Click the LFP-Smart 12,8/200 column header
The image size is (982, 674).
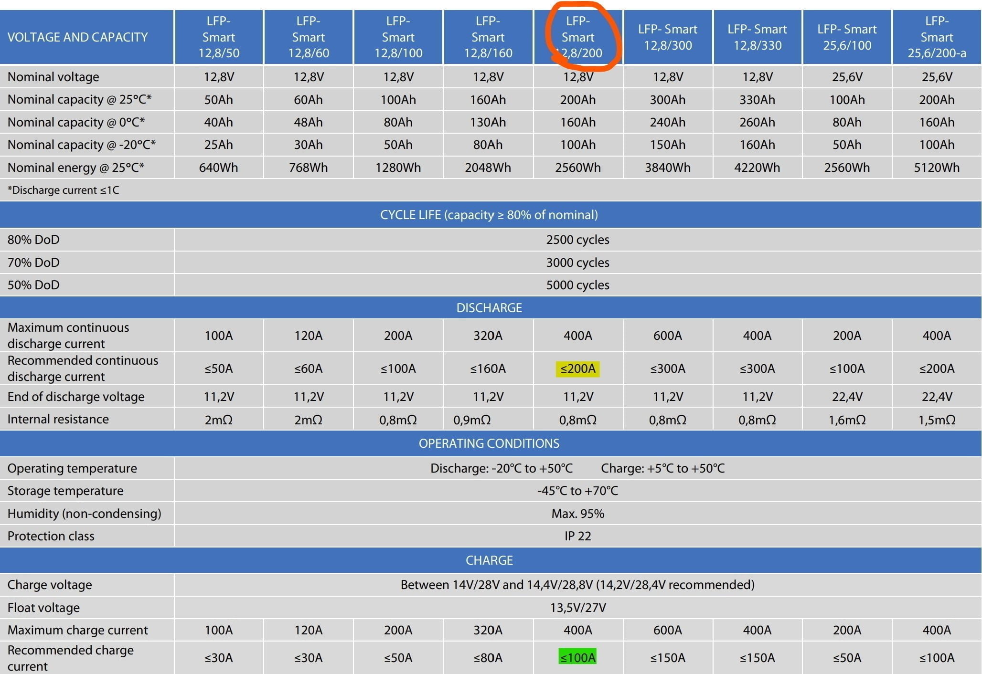click(x=578, y=37)
